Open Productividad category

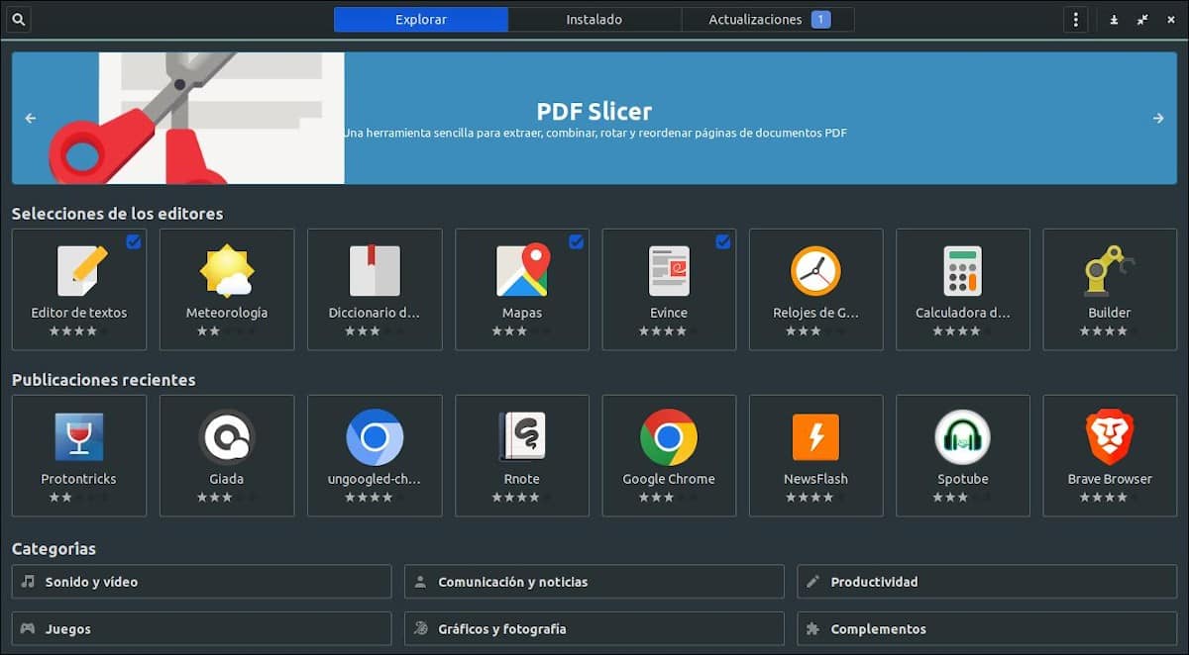pos(987,582)
